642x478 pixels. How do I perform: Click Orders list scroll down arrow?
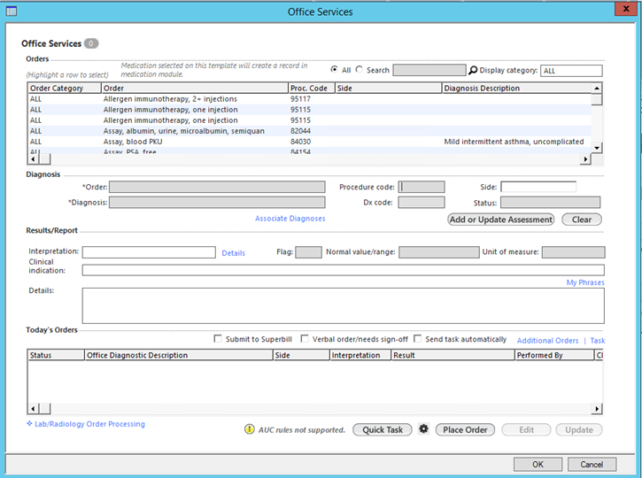(597, 148)
